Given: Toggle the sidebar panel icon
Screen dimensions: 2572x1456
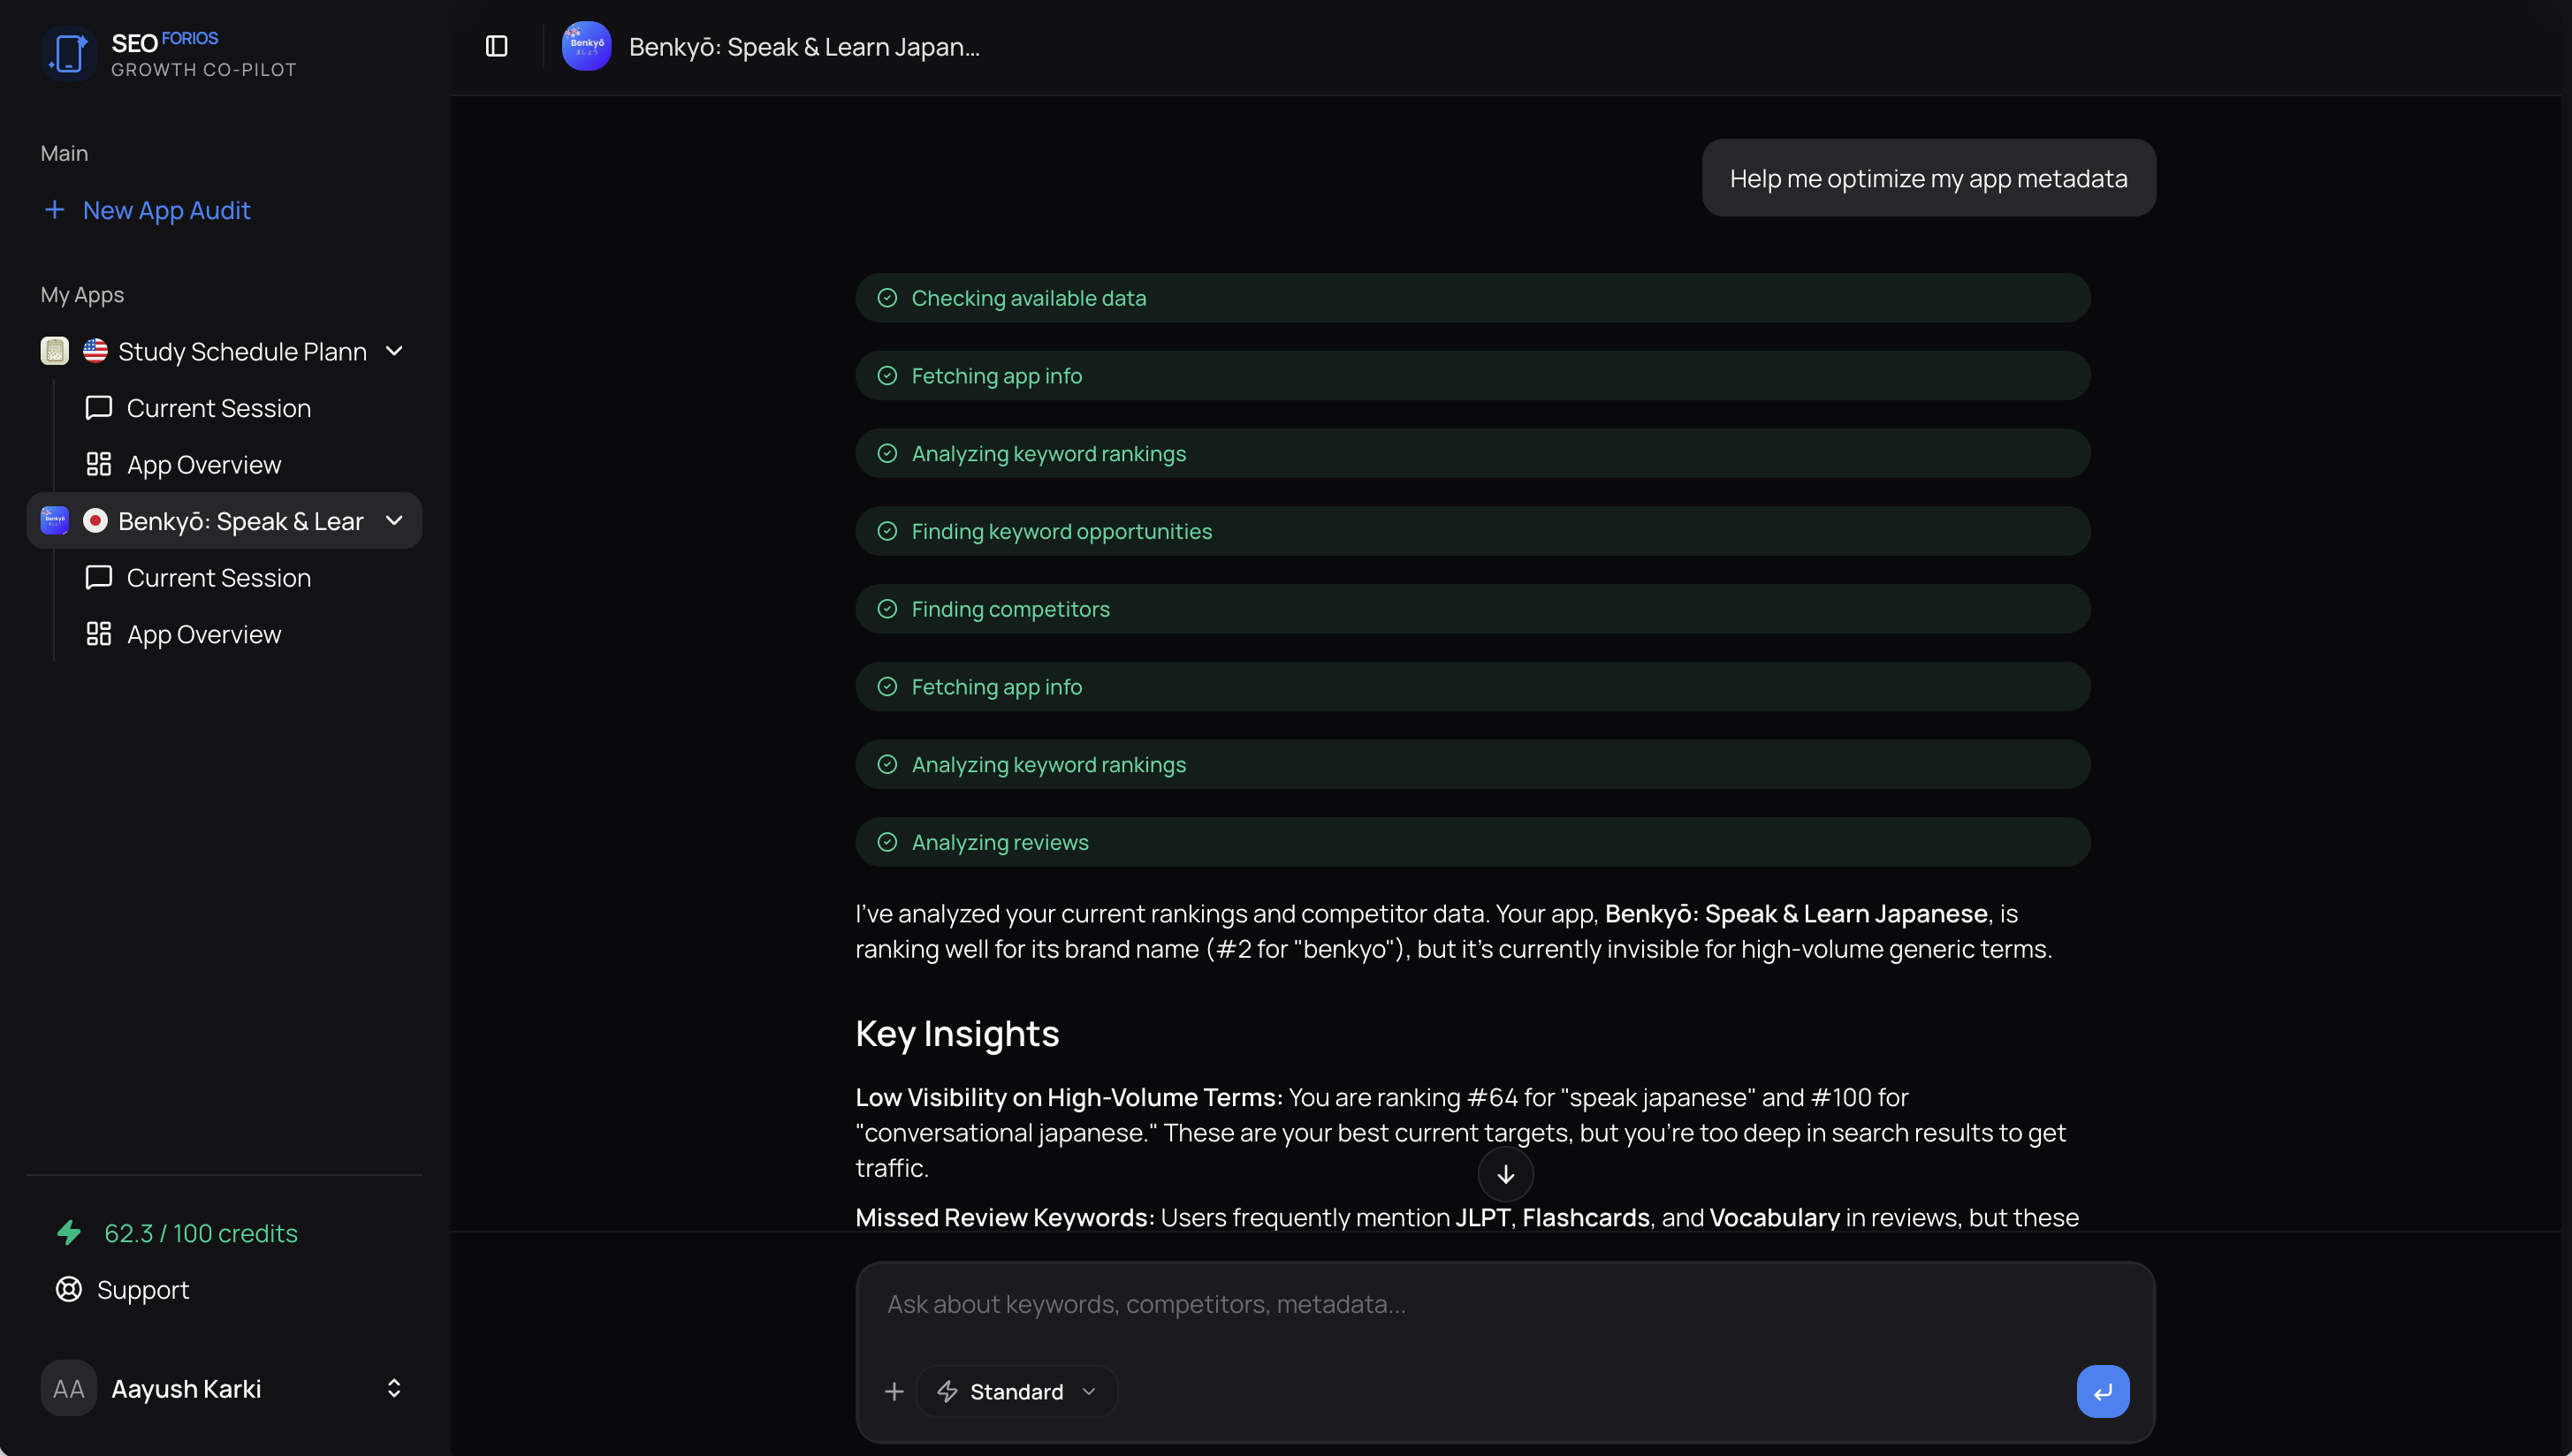Looking at the screenshot, I should (496, 46).
